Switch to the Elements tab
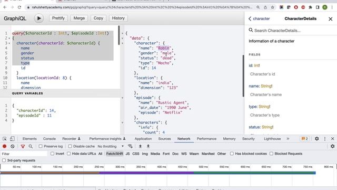This screenshot has width=337, height=190. [x=29, y=139]
